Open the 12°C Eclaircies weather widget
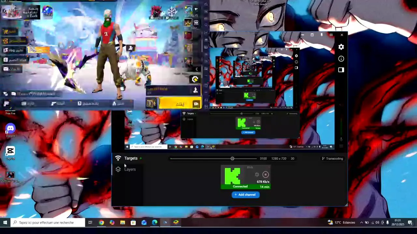 coord(341,223)
